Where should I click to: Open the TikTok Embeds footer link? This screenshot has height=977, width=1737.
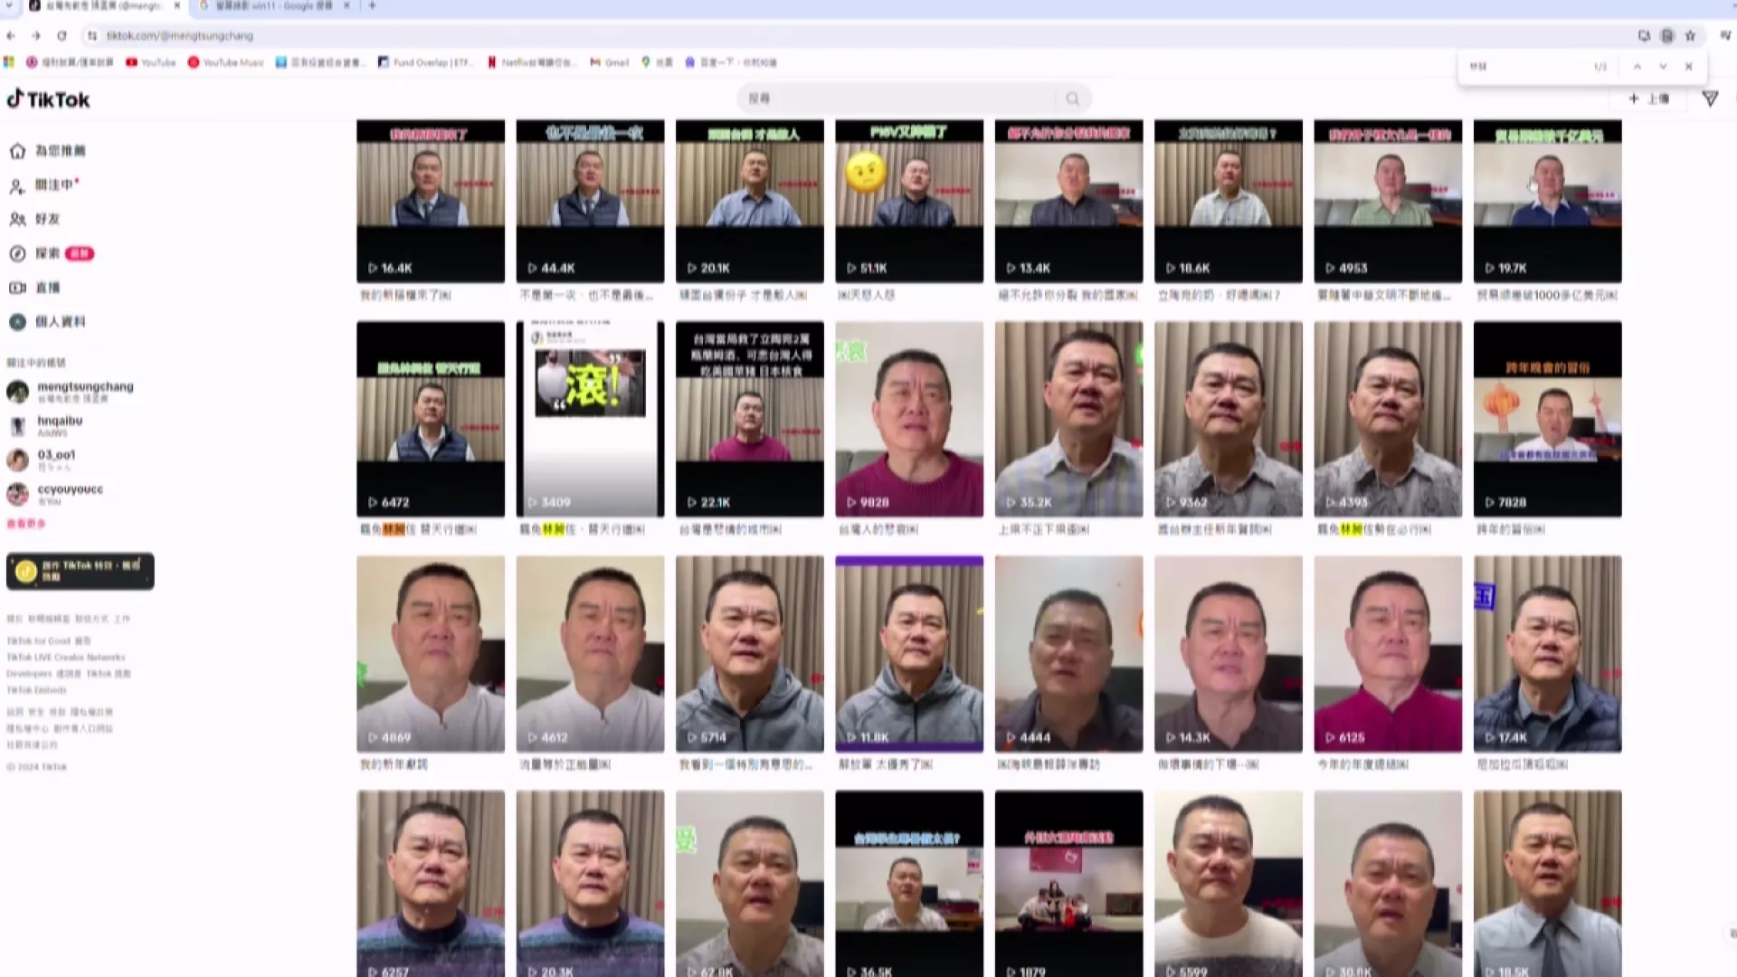(36, 689)
